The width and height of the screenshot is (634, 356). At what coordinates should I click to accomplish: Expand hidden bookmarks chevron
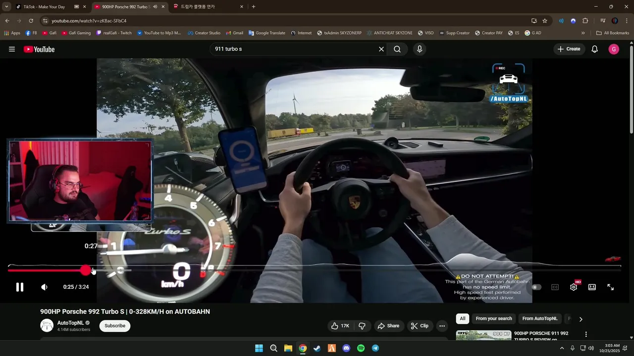pyautogui.click(x=583, y=33)
